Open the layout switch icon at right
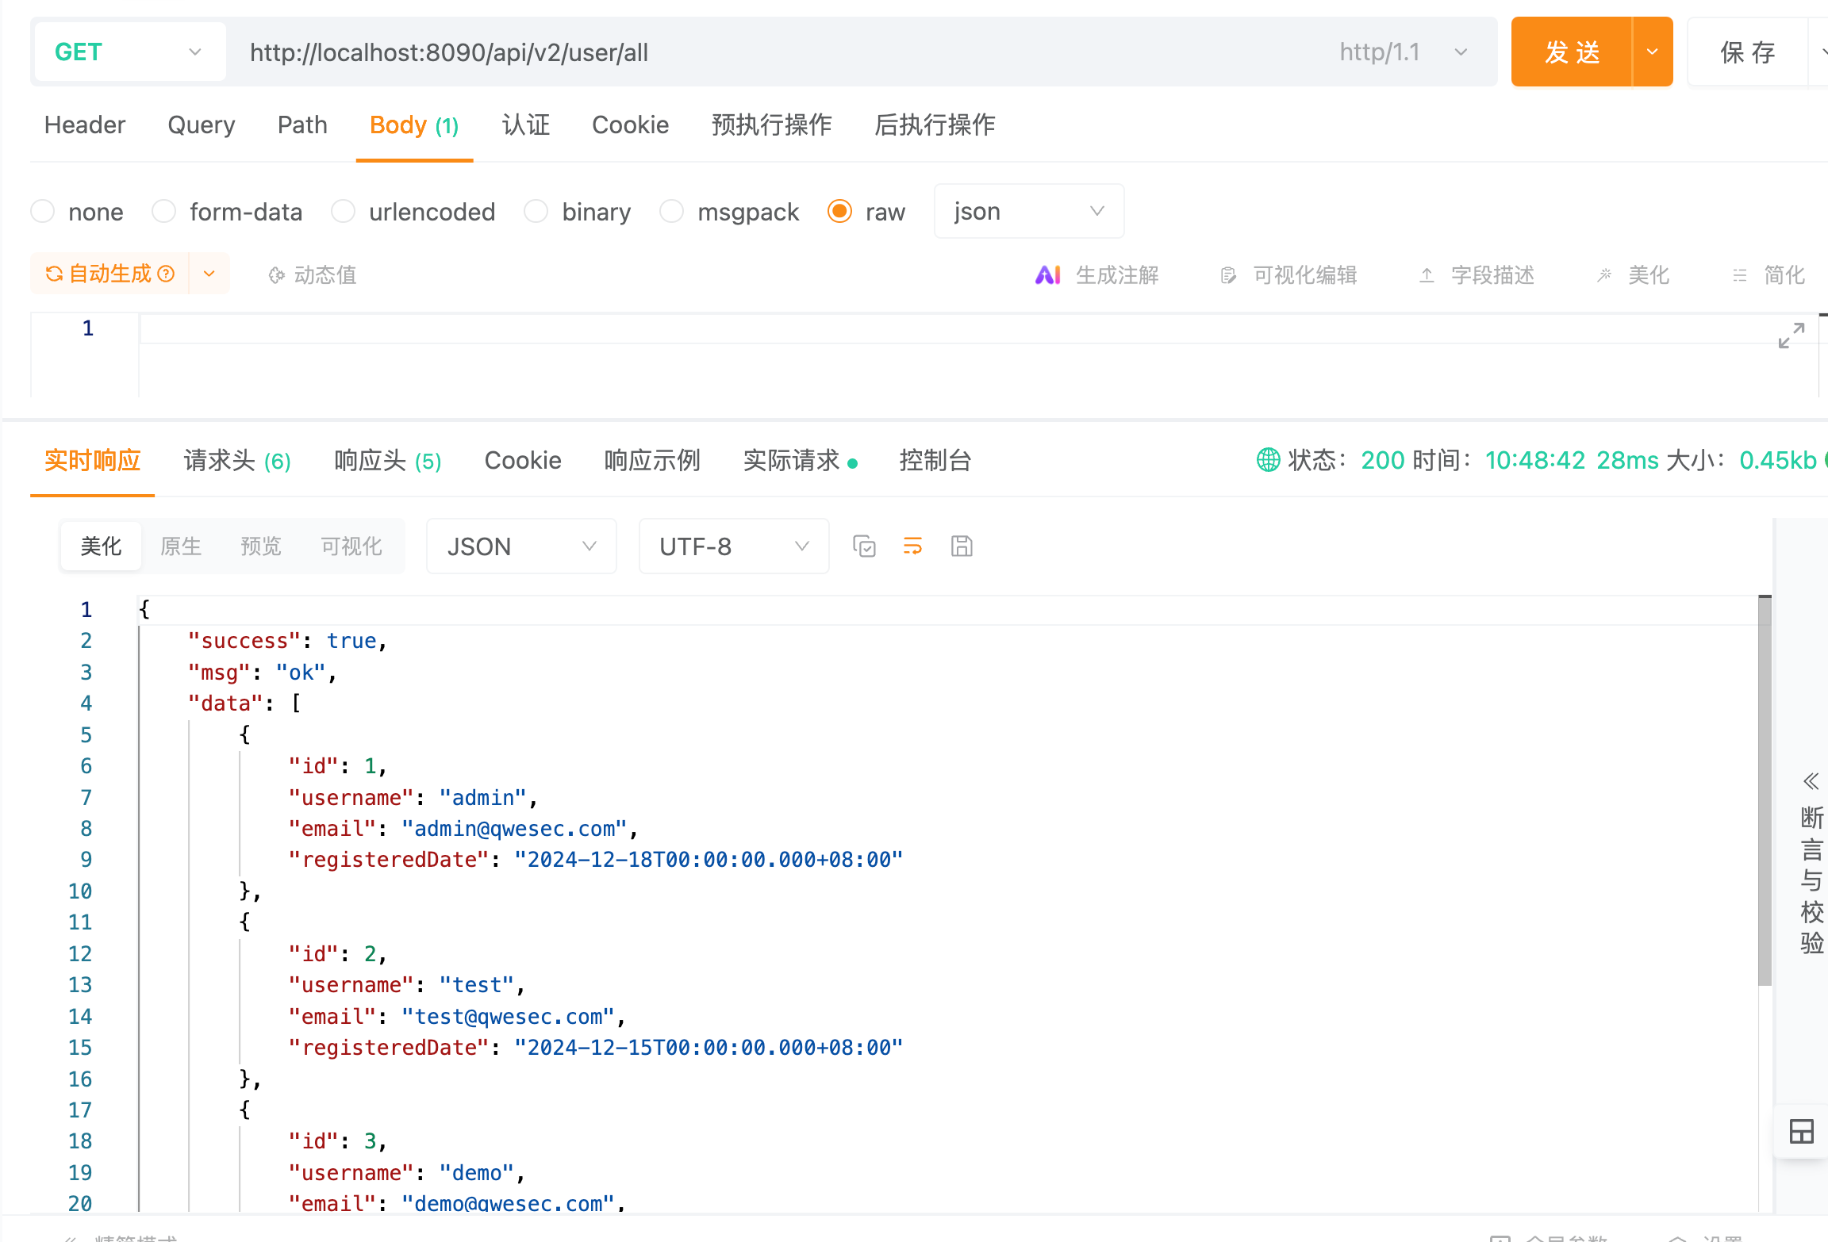The image size is (1828, 1242). coord(1801,1131)
